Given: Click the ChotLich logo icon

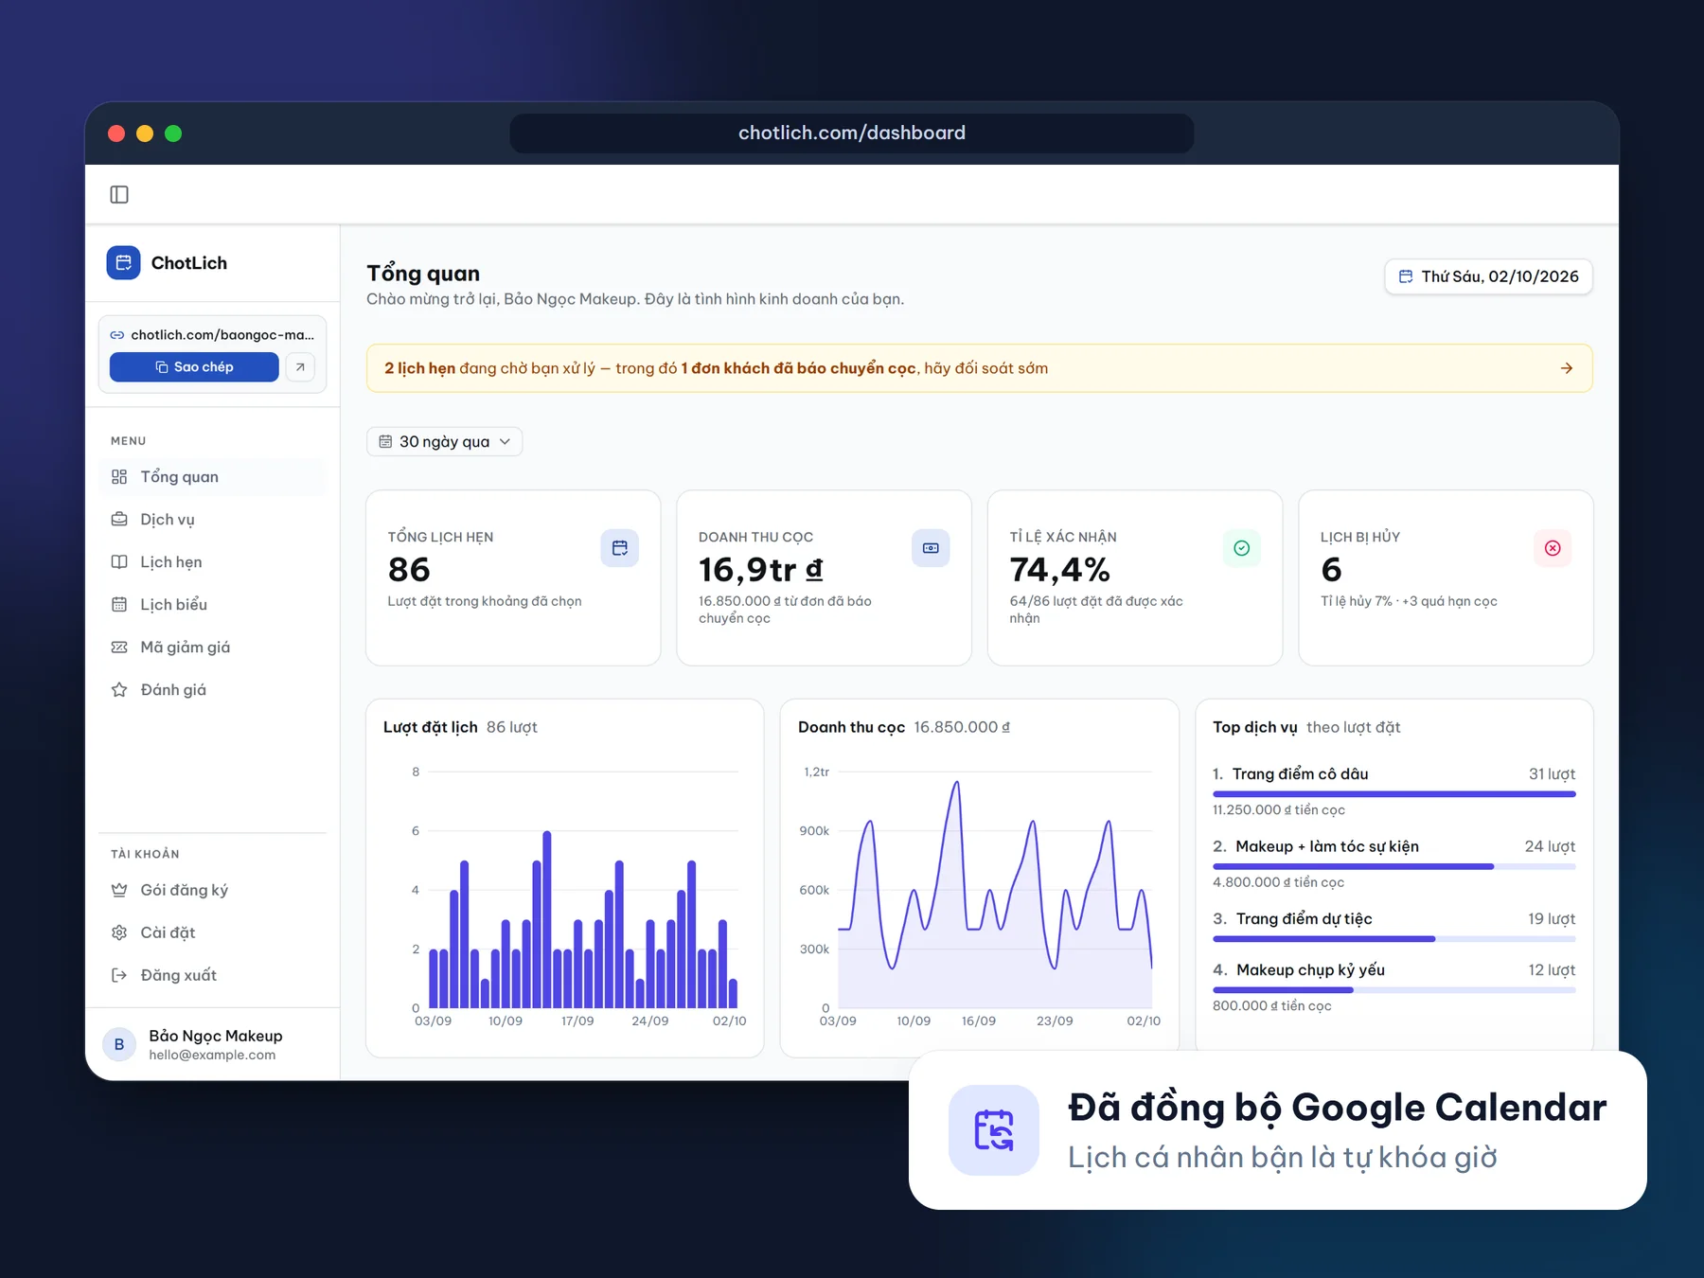Looking at the screenshot, I should pyautogui.click(x=123, y=263).
